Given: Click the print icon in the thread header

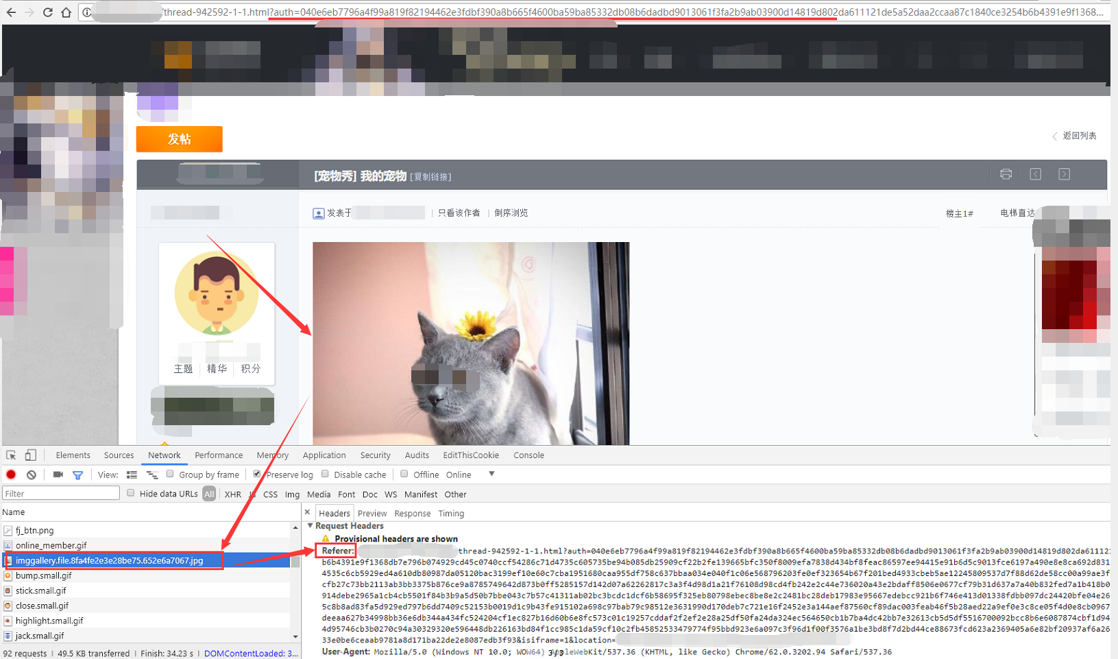Looking at the screenshot, I should click(1006, 174).
